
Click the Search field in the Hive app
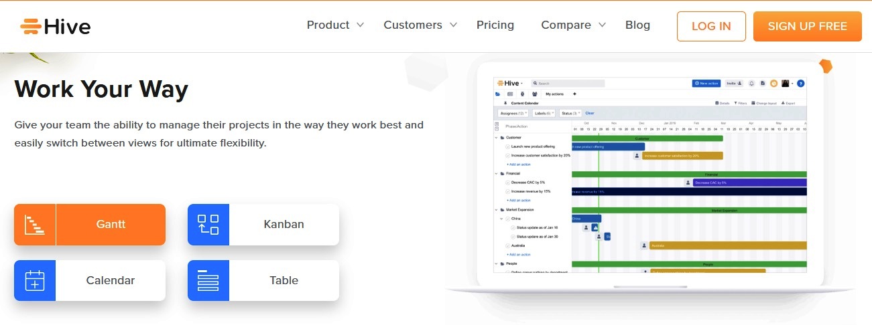click(x=568, y=84)
